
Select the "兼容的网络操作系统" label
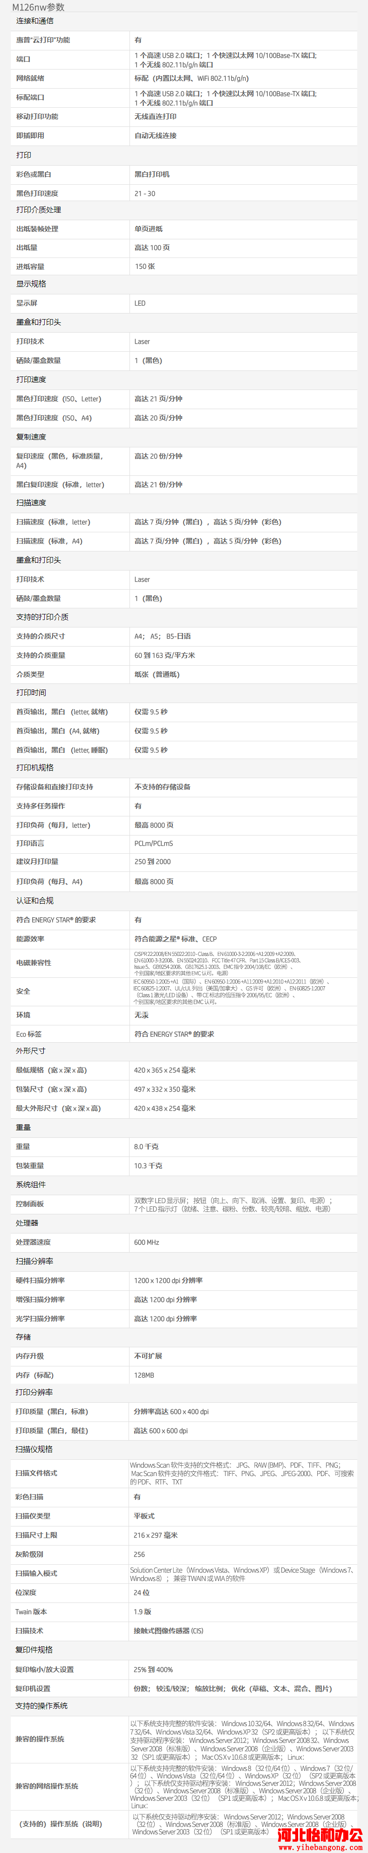(x=47, y=1786)
